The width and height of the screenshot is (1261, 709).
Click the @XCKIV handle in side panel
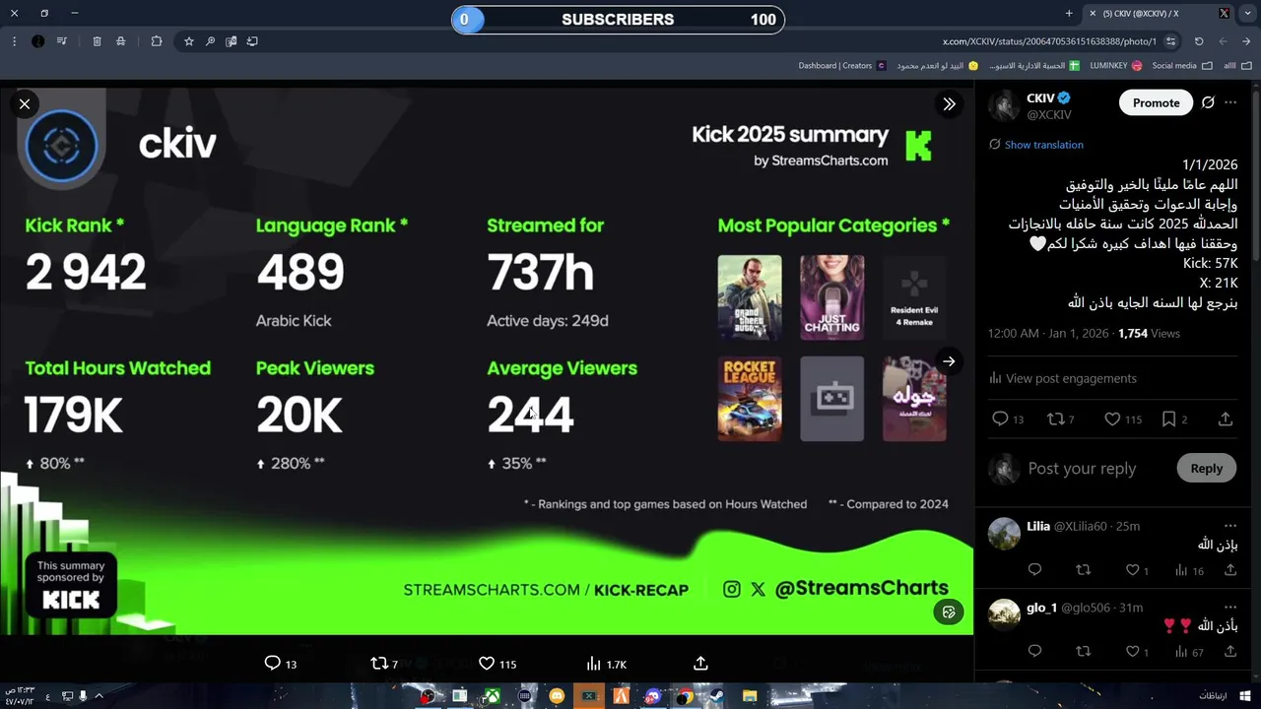[1049, 115]
